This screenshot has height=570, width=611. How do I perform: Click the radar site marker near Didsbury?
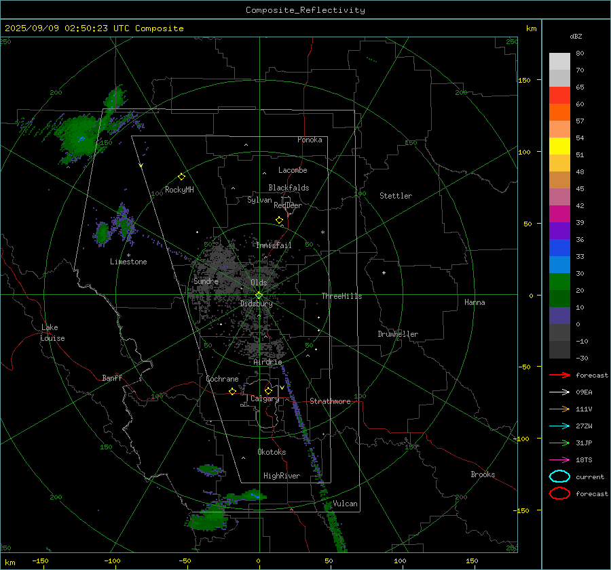(259, 296)
